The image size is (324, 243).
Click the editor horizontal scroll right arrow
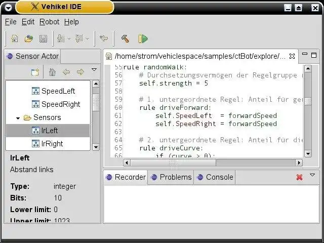tap(299, 163)
